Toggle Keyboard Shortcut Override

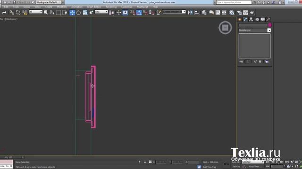click(x=125, y=13)
